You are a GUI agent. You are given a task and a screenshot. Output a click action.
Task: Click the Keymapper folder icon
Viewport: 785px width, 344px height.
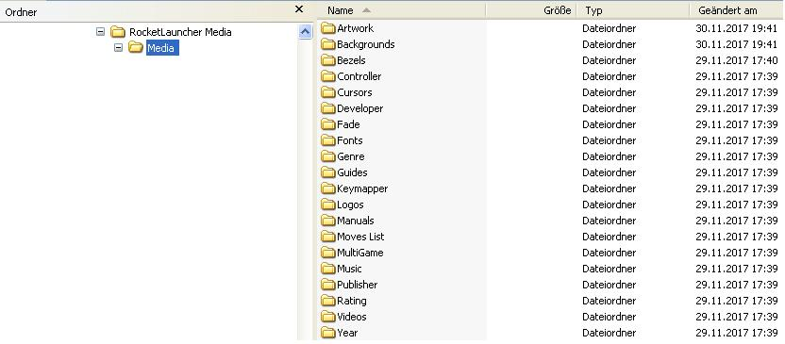coord(328,188)
